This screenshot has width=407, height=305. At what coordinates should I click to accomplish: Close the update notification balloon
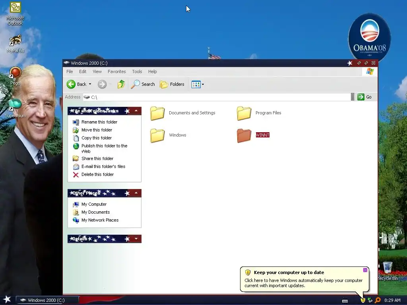coord(365,270)
